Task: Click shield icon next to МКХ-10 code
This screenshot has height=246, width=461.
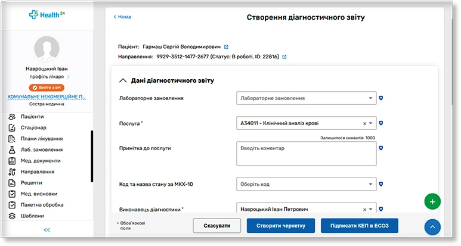Action: pyautogui.click(x=380, y=184)
